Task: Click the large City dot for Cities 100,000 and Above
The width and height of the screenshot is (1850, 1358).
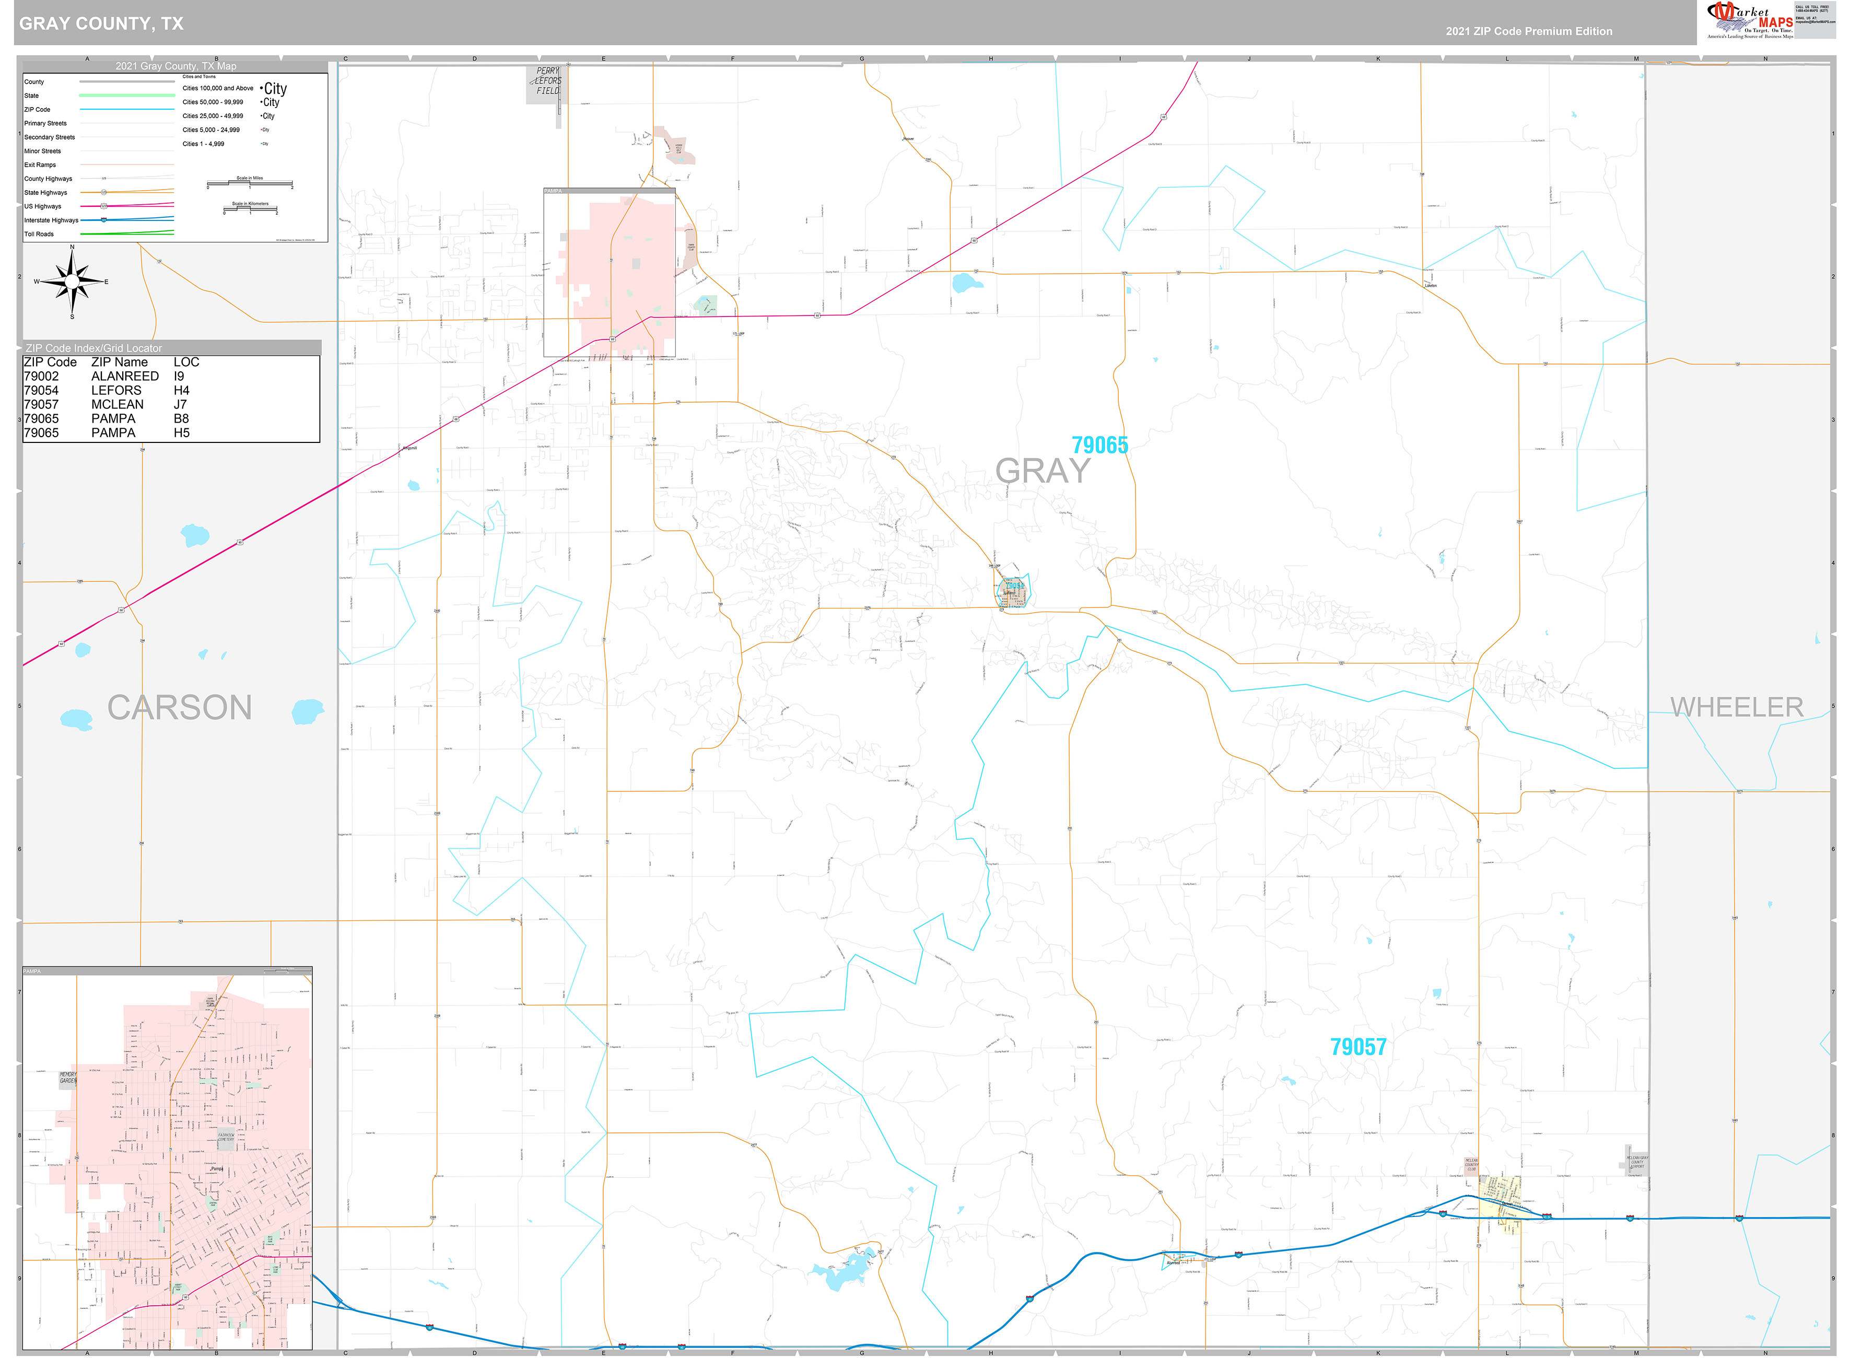Action: pyautogui.click(x=262, y=89)
